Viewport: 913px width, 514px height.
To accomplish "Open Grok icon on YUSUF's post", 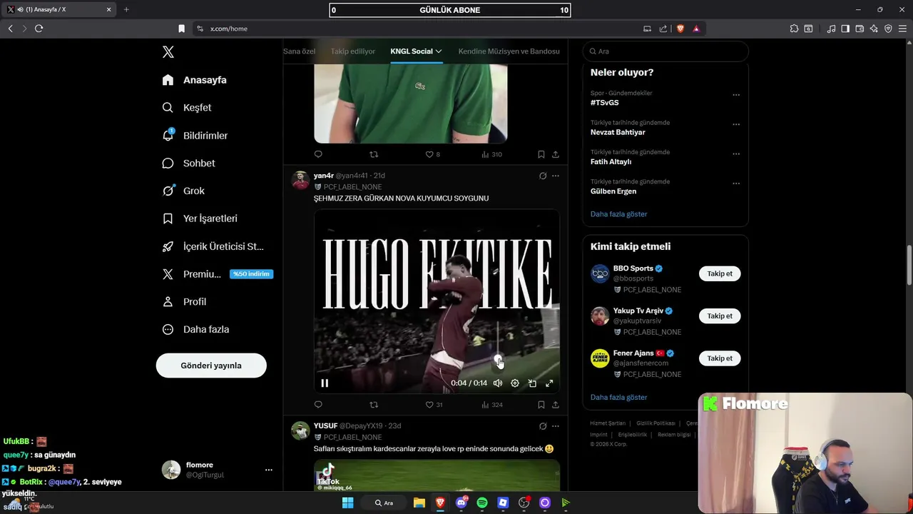I will [x=543, y=426].
